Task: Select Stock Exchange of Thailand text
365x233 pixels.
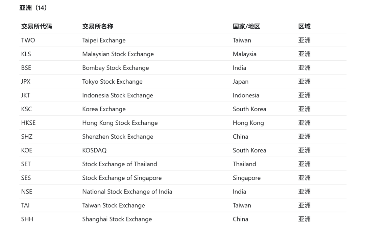Action: (x=120, y=164)
